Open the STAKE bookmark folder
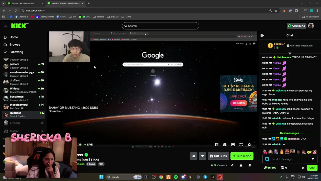 point(126,17)
